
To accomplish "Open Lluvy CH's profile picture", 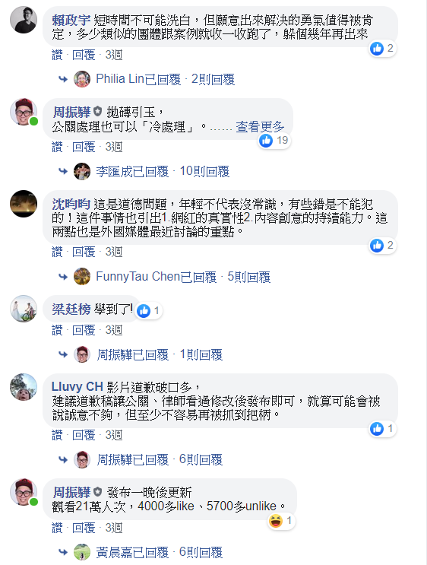I will [24, 387].
